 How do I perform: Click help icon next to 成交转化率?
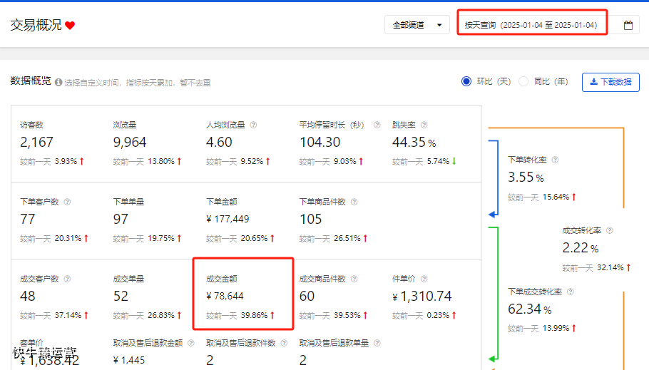[x=609, y=230]
